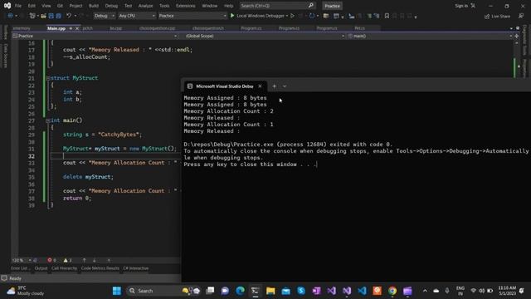This screenshot has height=299, width=531.
Task: Open the C# Interactive panel tab
Action: (x=136, y=268)
